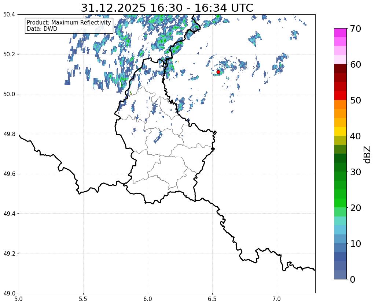Click latitude axis label 49.2
Viewport: 375px width, 305px height.
pyautogui.click(x=9, y=253)
